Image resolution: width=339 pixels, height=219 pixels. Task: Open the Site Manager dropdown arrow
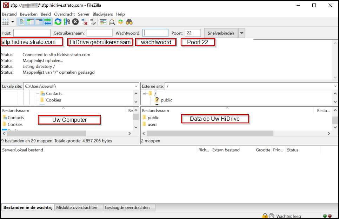(13, 22)
